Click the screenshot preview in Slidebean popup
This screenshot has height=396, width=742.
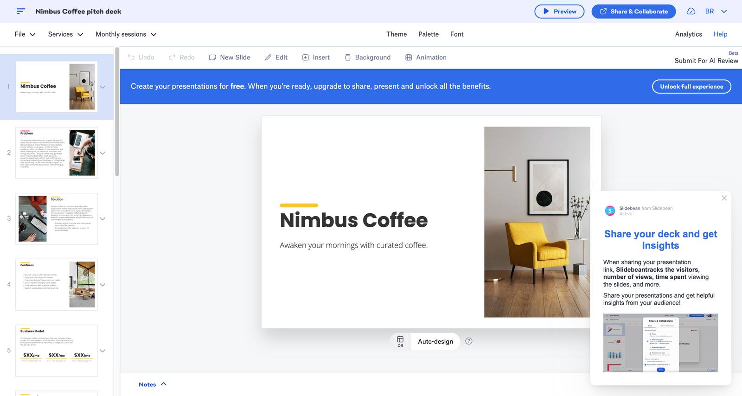[x=660, y=343]
